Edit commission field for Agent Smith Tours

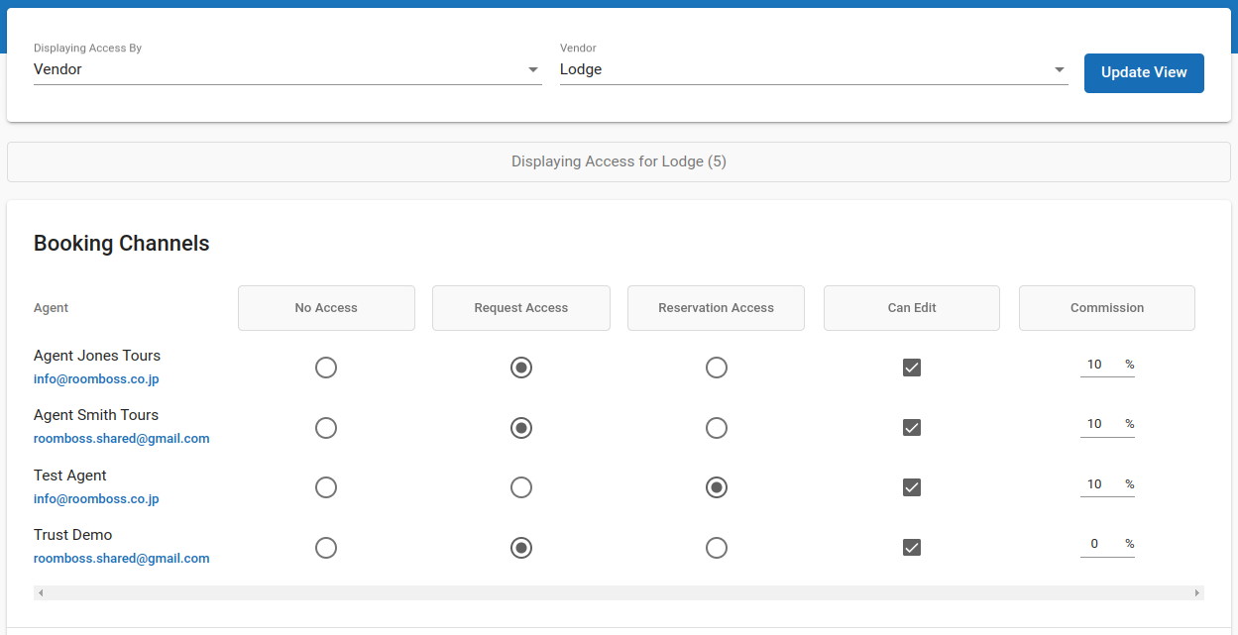1097,424
